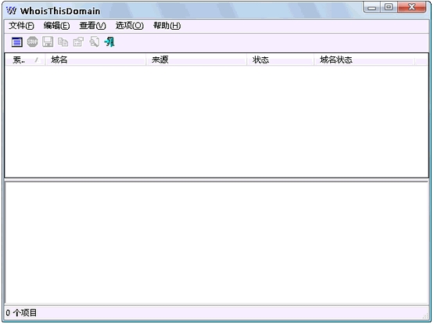Viewport: 434px width, 324px height.
Task: Click the Exit door toolbar icon
Action: pyautogui.click(x=109, y=41)
